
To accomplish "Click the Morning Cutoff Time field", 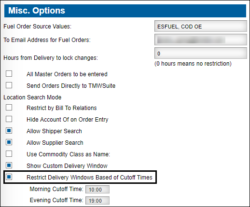I will [x=97, y=190].
